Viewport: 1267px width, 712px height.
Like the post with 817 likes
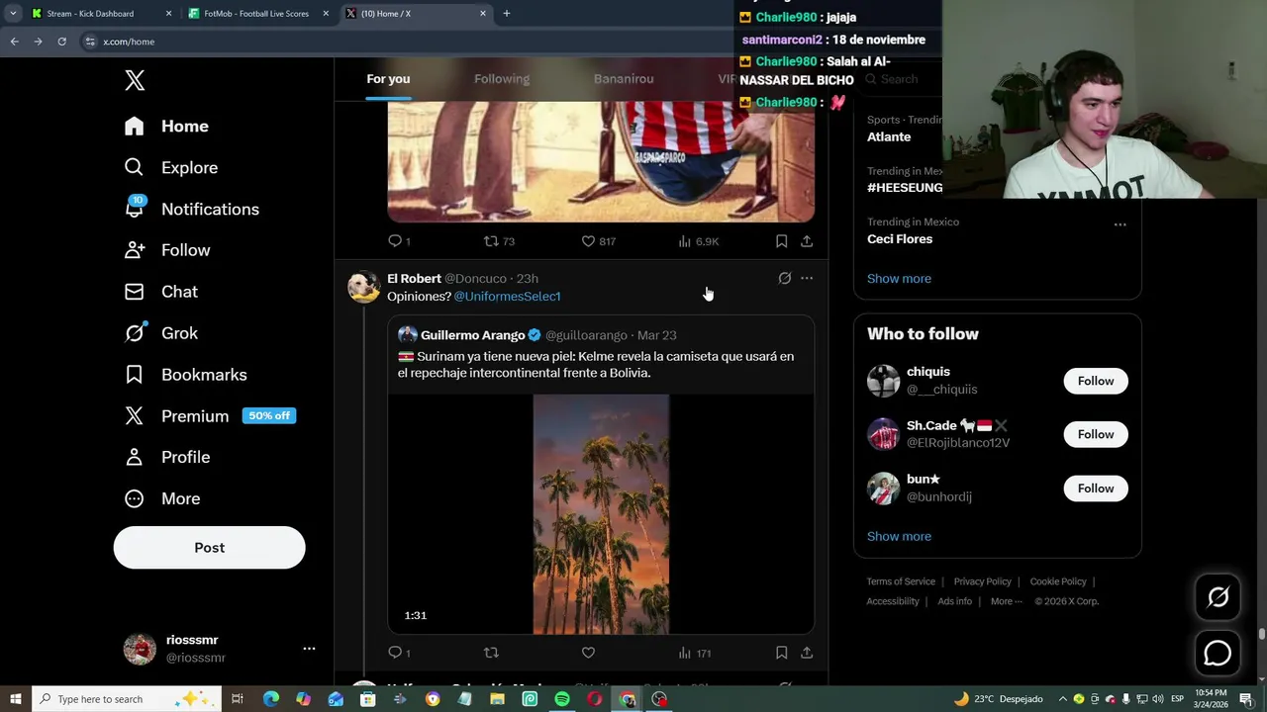point(598,241)
